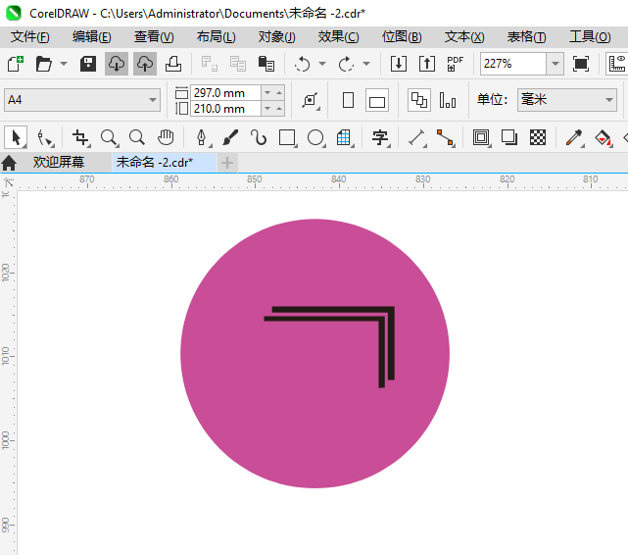The width and height of the screenshot is (628, 555).
Task: Select the Dimension line tool
Action: coord(417,138)
